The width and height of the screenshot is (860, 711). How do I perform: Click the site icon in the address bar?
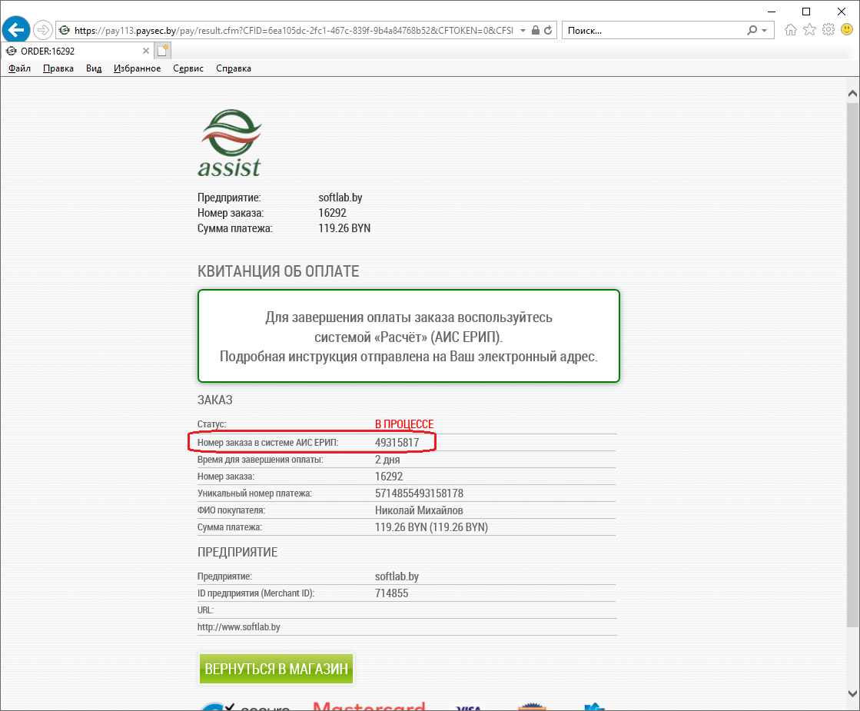coord(64,30)
